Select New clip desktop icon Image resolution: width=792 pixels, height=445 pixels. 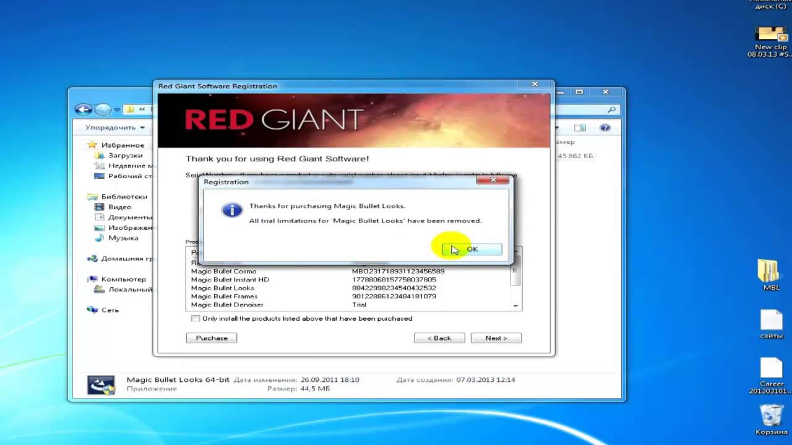coord(771,41)
